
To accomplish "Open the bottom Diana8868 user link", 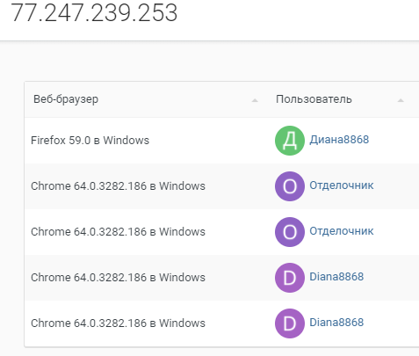I will (336, 323).
